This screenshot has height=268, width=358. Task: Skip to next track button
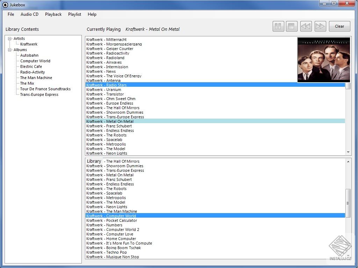pos(320,26)
